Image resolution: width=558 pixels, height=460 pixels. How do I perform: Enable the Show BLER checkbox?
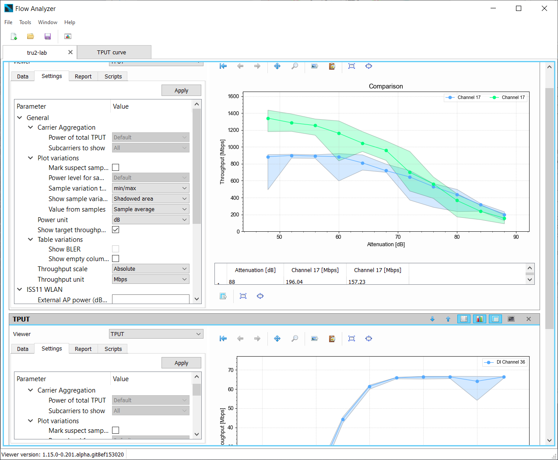tap(116, 248)
